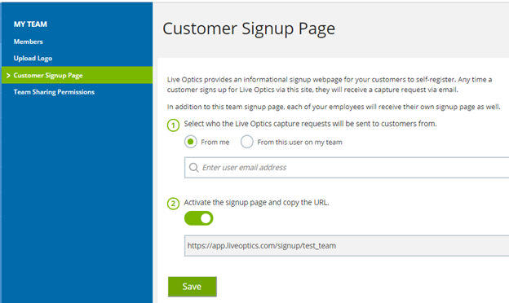This screenshot has width=509, height=303.
Task: Click the step 2 circled number icon
Action: tap(174, 204)
